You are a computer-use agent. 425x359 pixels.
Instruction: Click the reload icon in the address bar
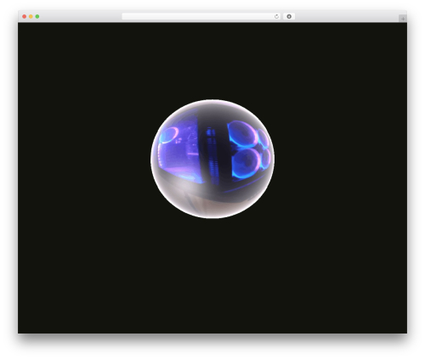276,17
